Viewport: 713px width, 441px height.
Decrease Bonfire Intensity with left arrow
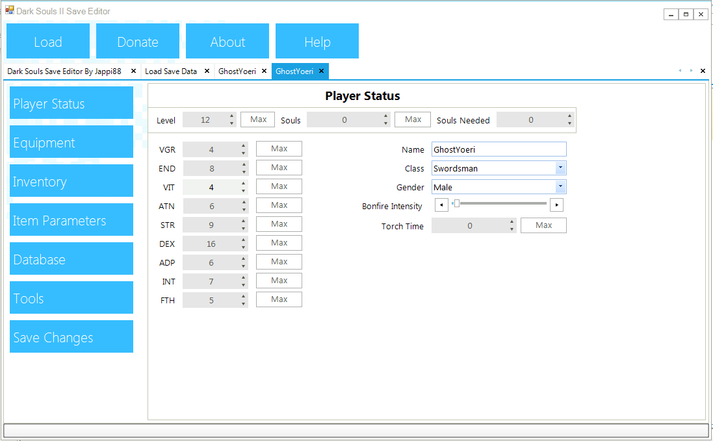click(441, 205)
